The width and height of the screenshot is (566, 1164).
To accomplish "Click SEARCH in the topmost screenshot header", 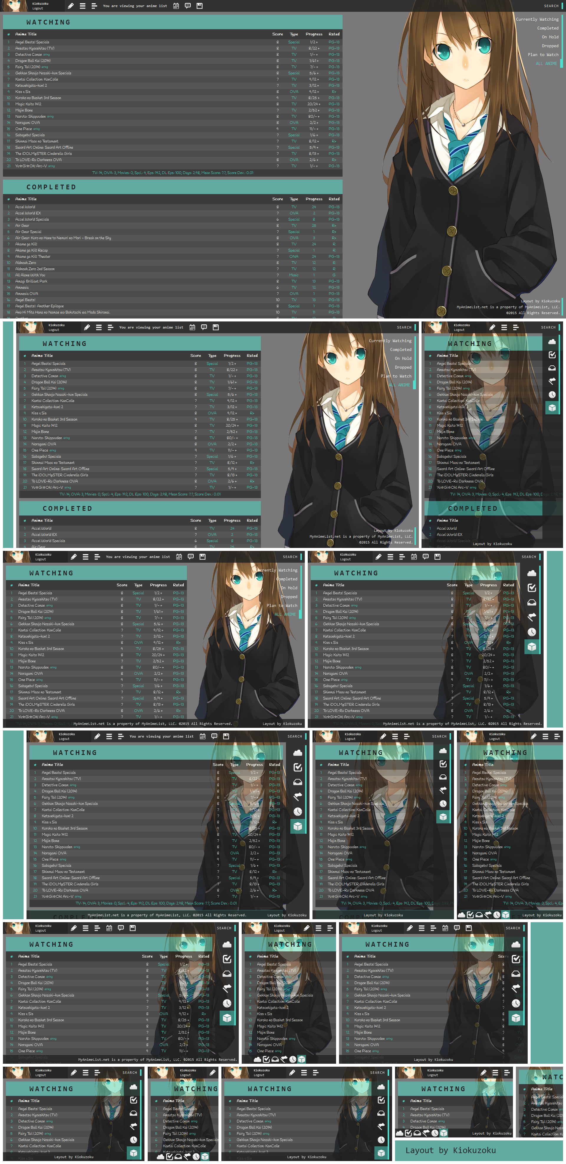I will (x=551, y=6).
